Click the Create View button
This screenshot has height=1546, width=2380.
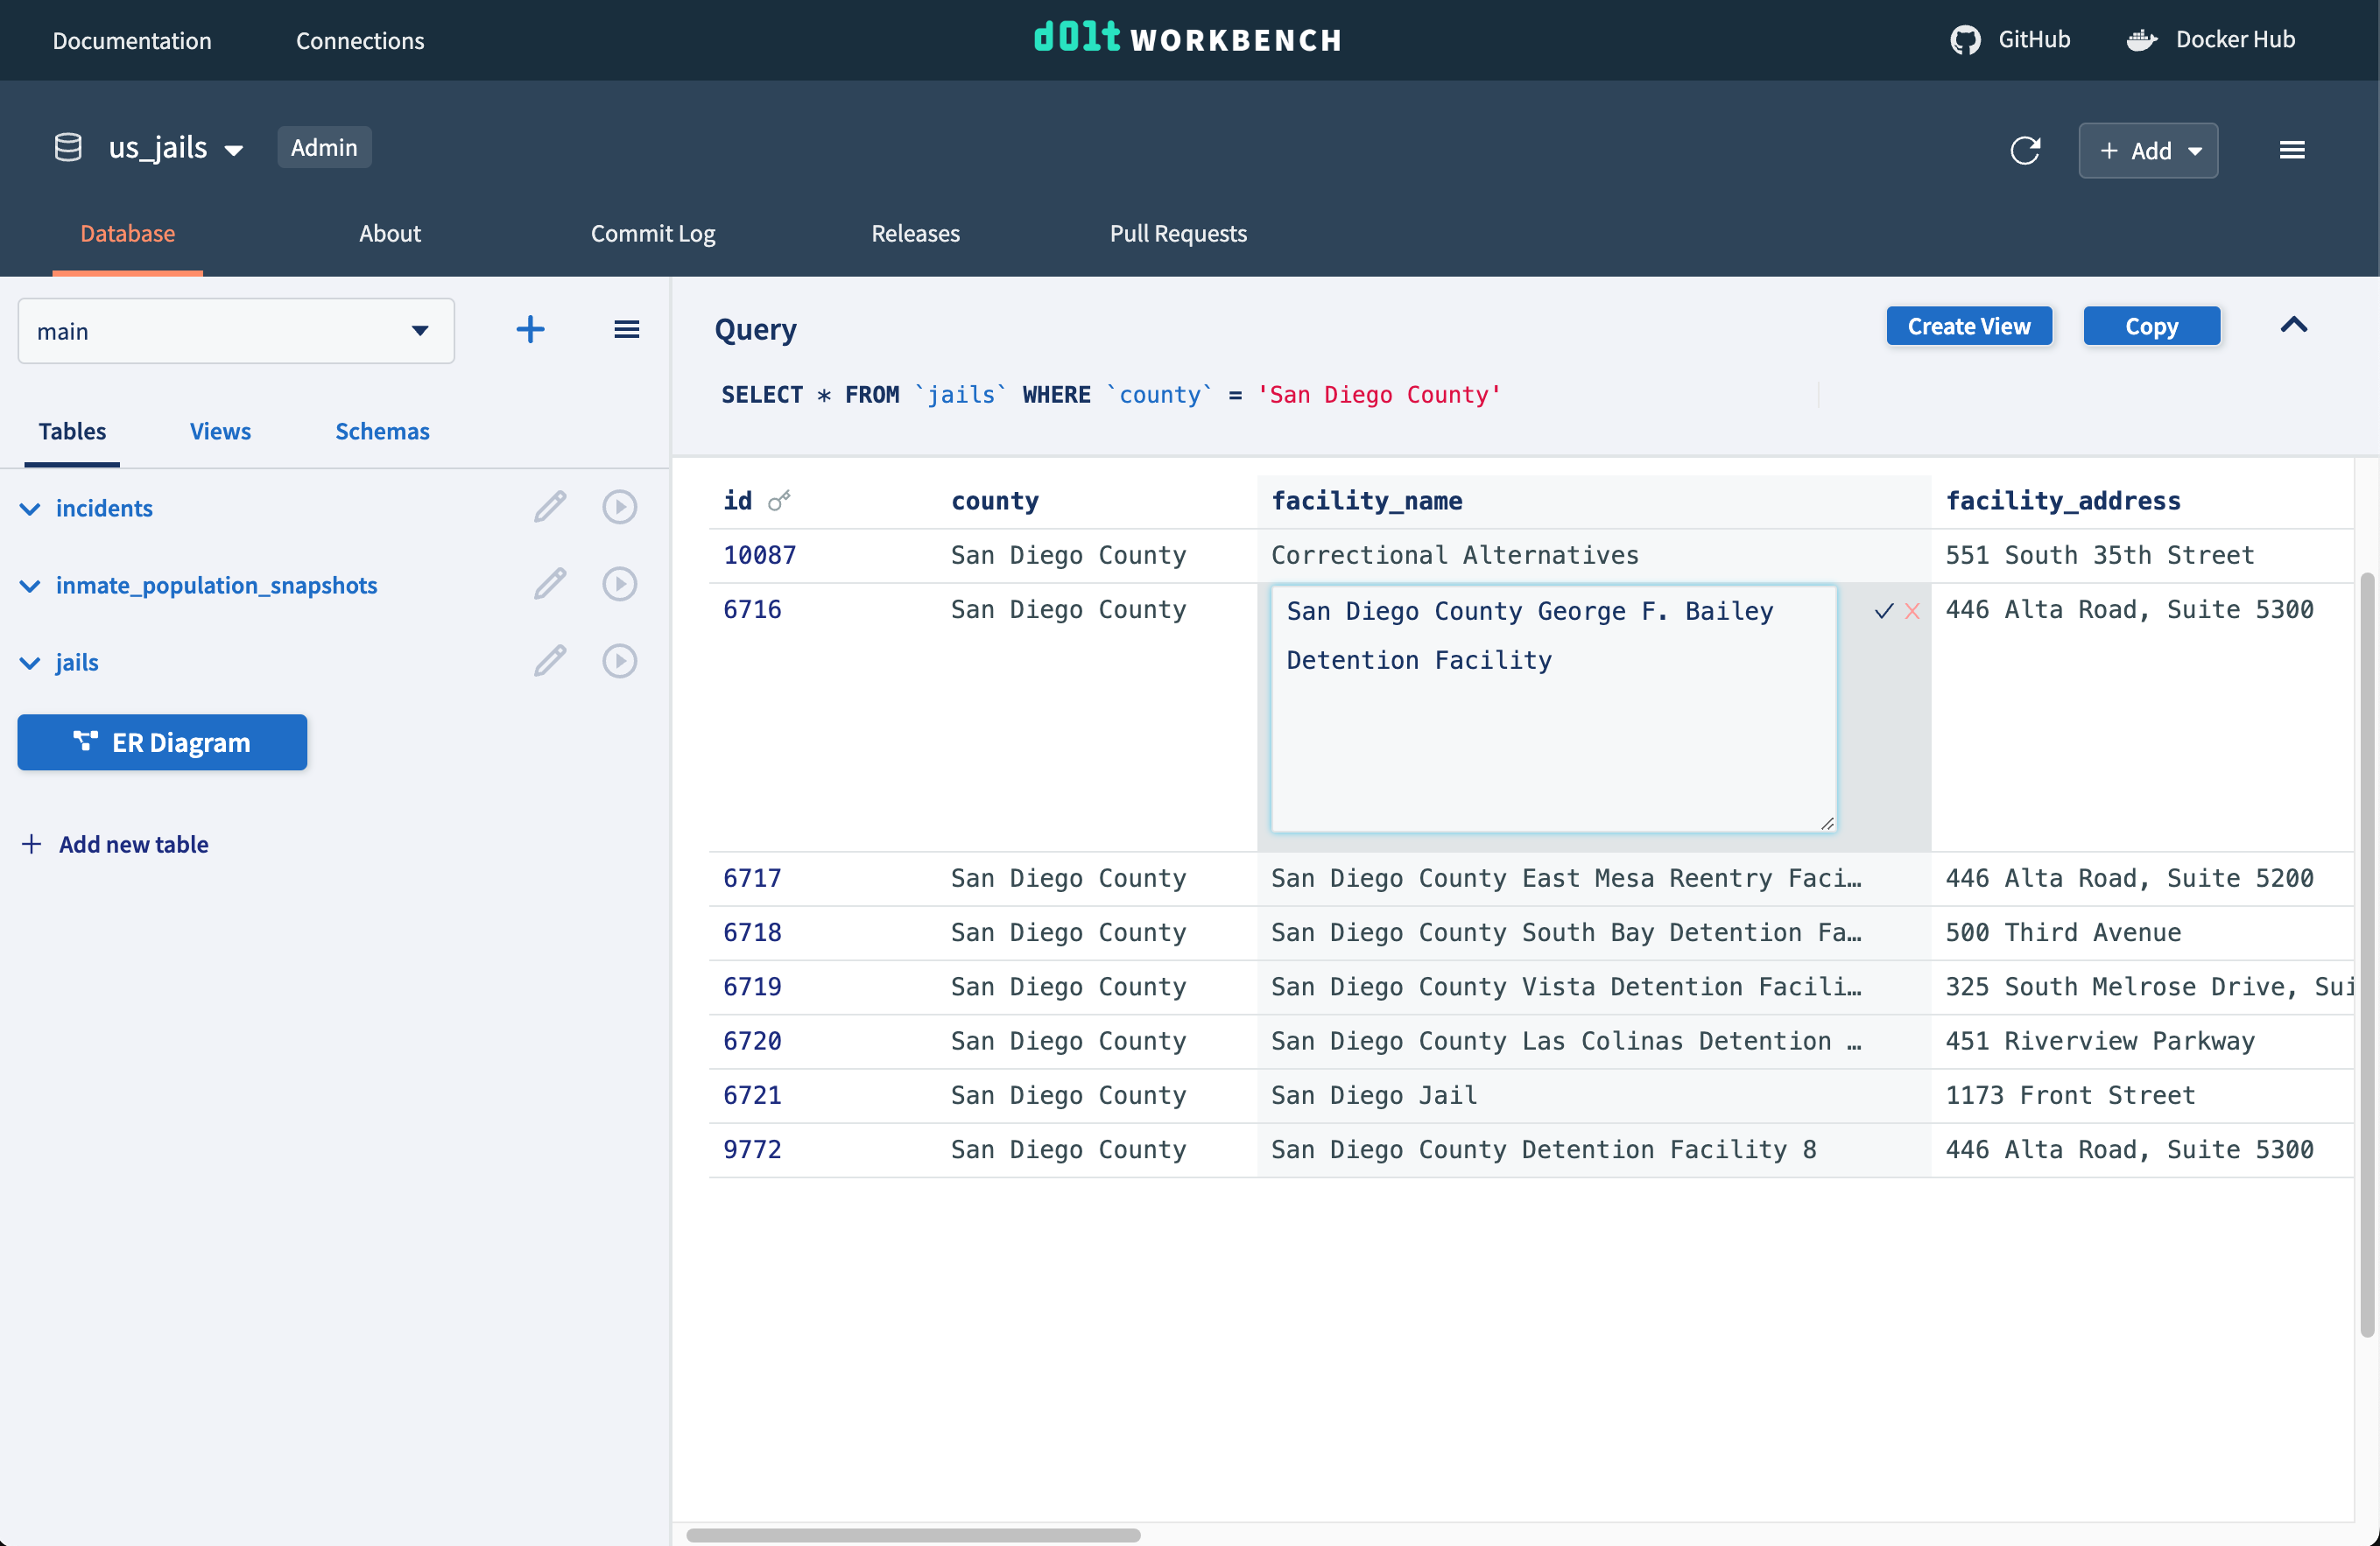(1969, 326)
